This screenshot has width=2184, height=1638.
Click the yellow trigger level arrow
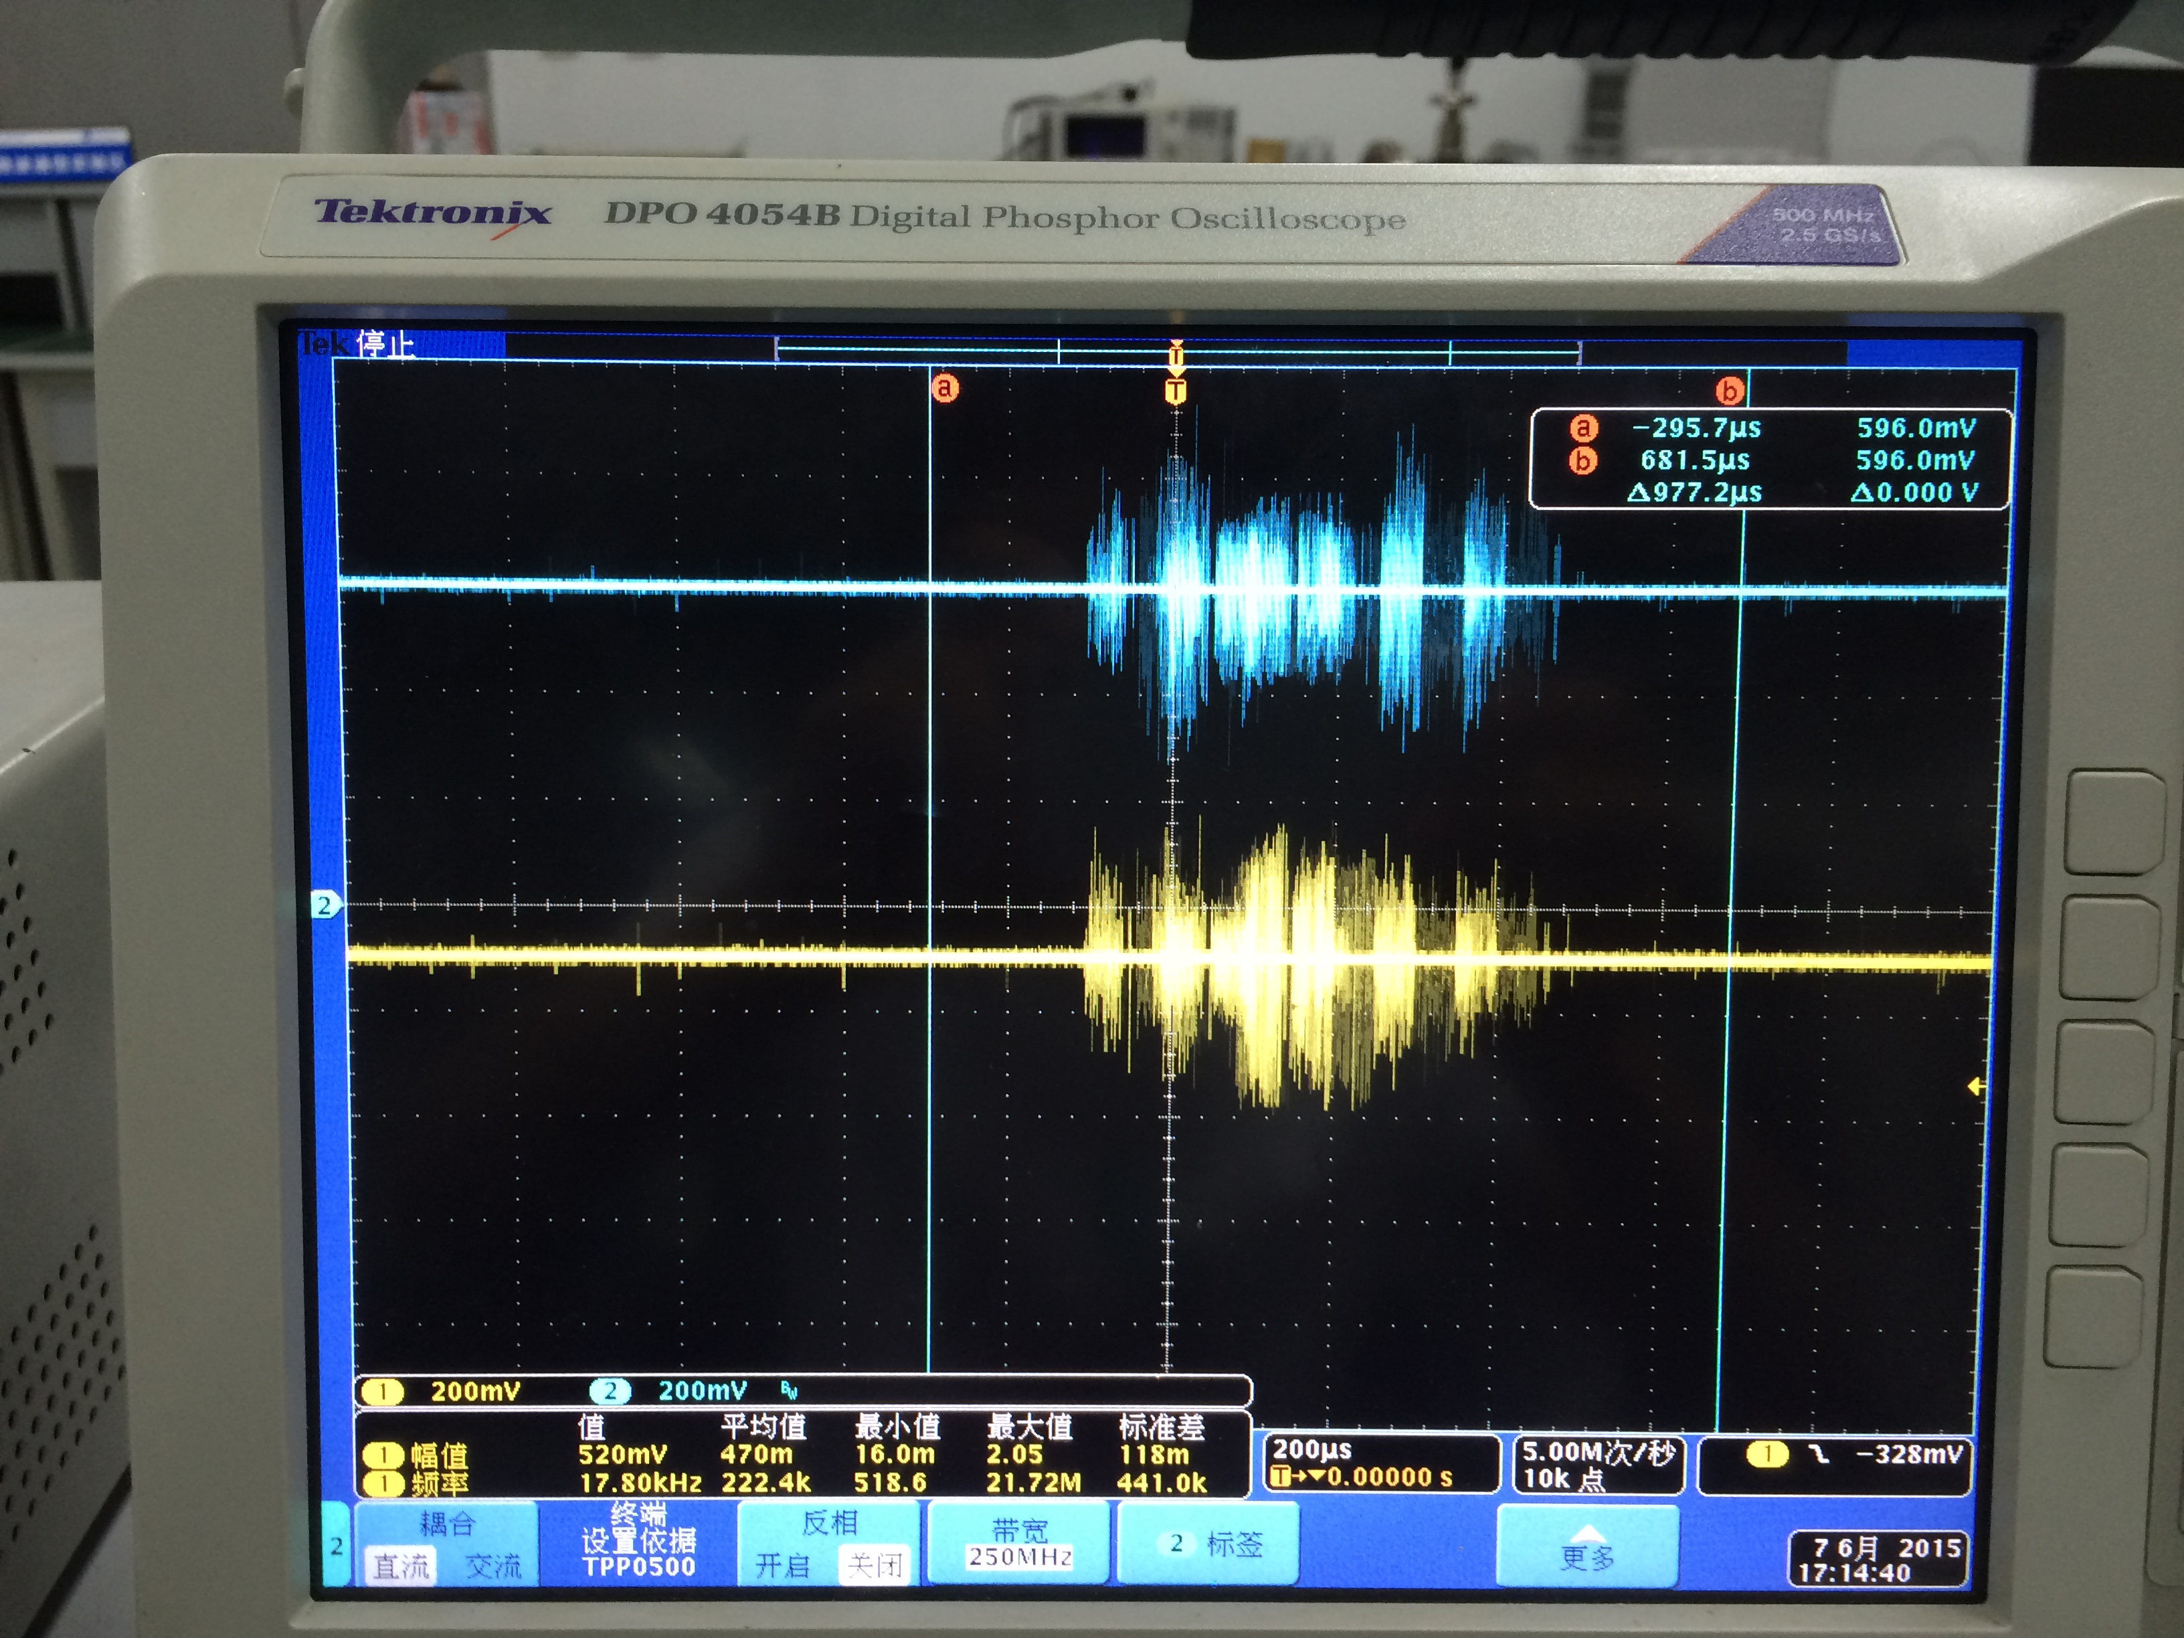pyautogui.click(x=1975, y=1087)
